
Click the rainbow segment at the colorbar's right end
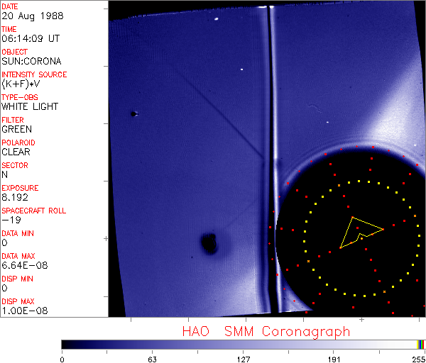click(x=421, y=344)
